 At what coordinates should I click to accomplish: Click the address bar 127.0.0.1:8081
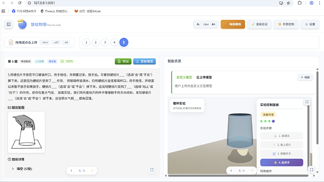click(x=44, y=3)
